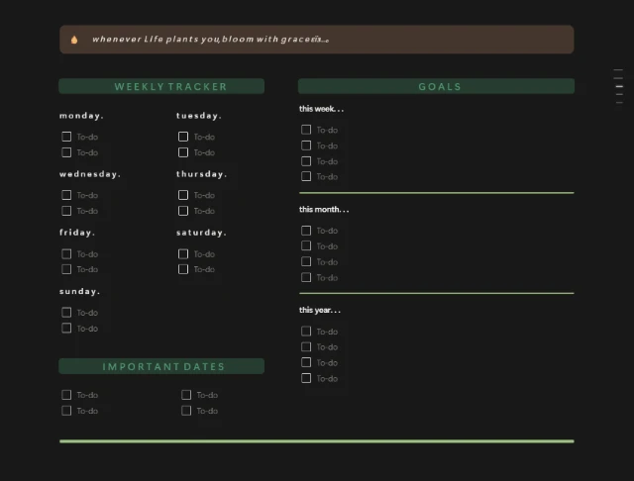Check the first checkbox under this week goals
Viewport: 634px width, 481px height.
[x=306, y=130]
